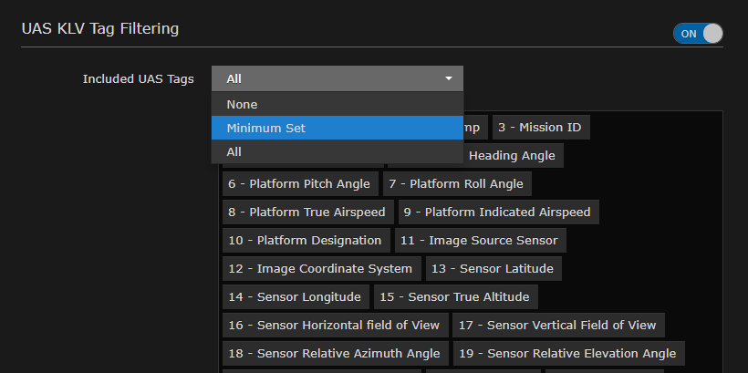The height and width of the screenshot is (373, 748).
Task: Select the 6 - Platform Pitch Angle tag
Action: tap(299, 184)
